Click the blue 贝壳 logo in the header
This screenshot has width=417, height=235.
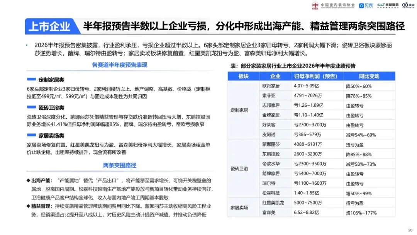pyautogui.click(x=366, y=5)
